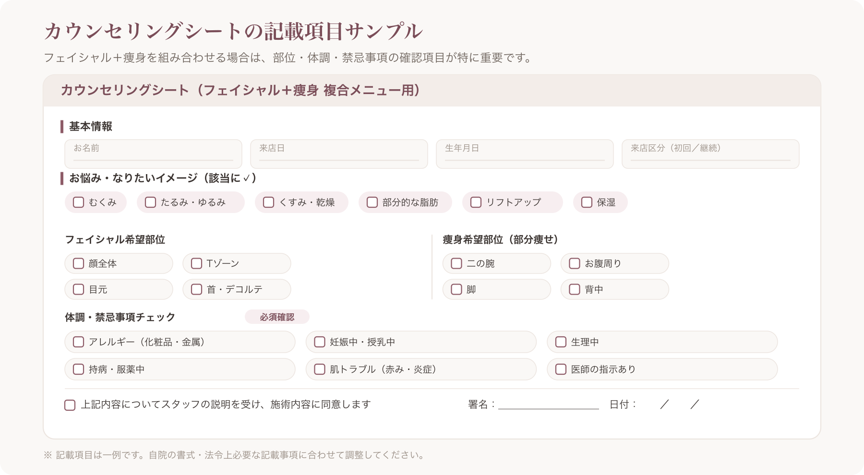Select the 部分的な脂肪 checkbox
This screenshot has width=864, height=475.
click(x=372, y=202)
